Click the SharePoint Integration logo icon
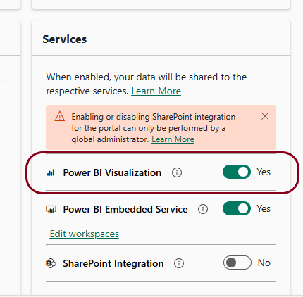Viewport: 303px width, 297px height. pyautogui.click(x=51, y=263)
